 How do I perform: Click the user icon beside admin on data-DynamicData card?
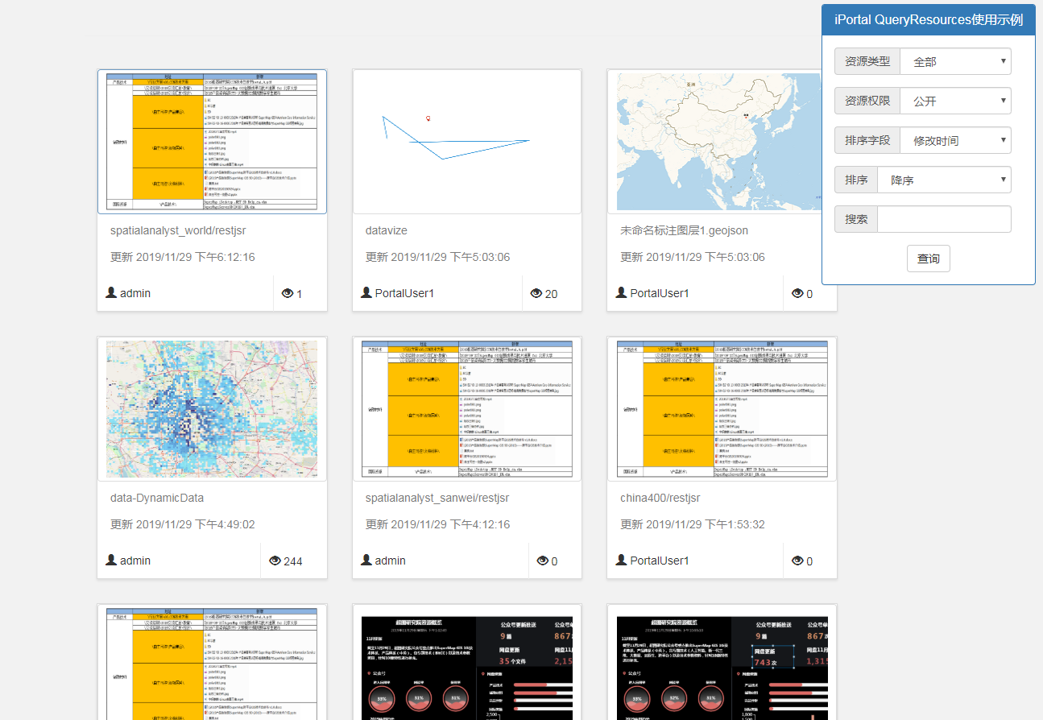point(111,560)
